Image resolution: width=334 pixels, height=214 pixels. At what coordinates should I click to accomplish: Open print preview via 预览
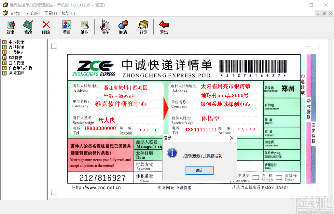click(143, 27)
